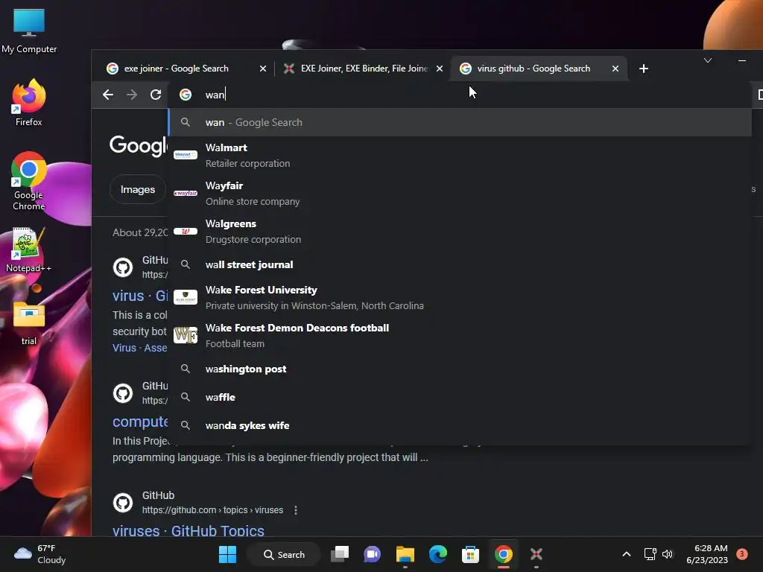Open Firefox desktop shortcut
Viewport: 763px width, 572px height.
pos(29,104)
